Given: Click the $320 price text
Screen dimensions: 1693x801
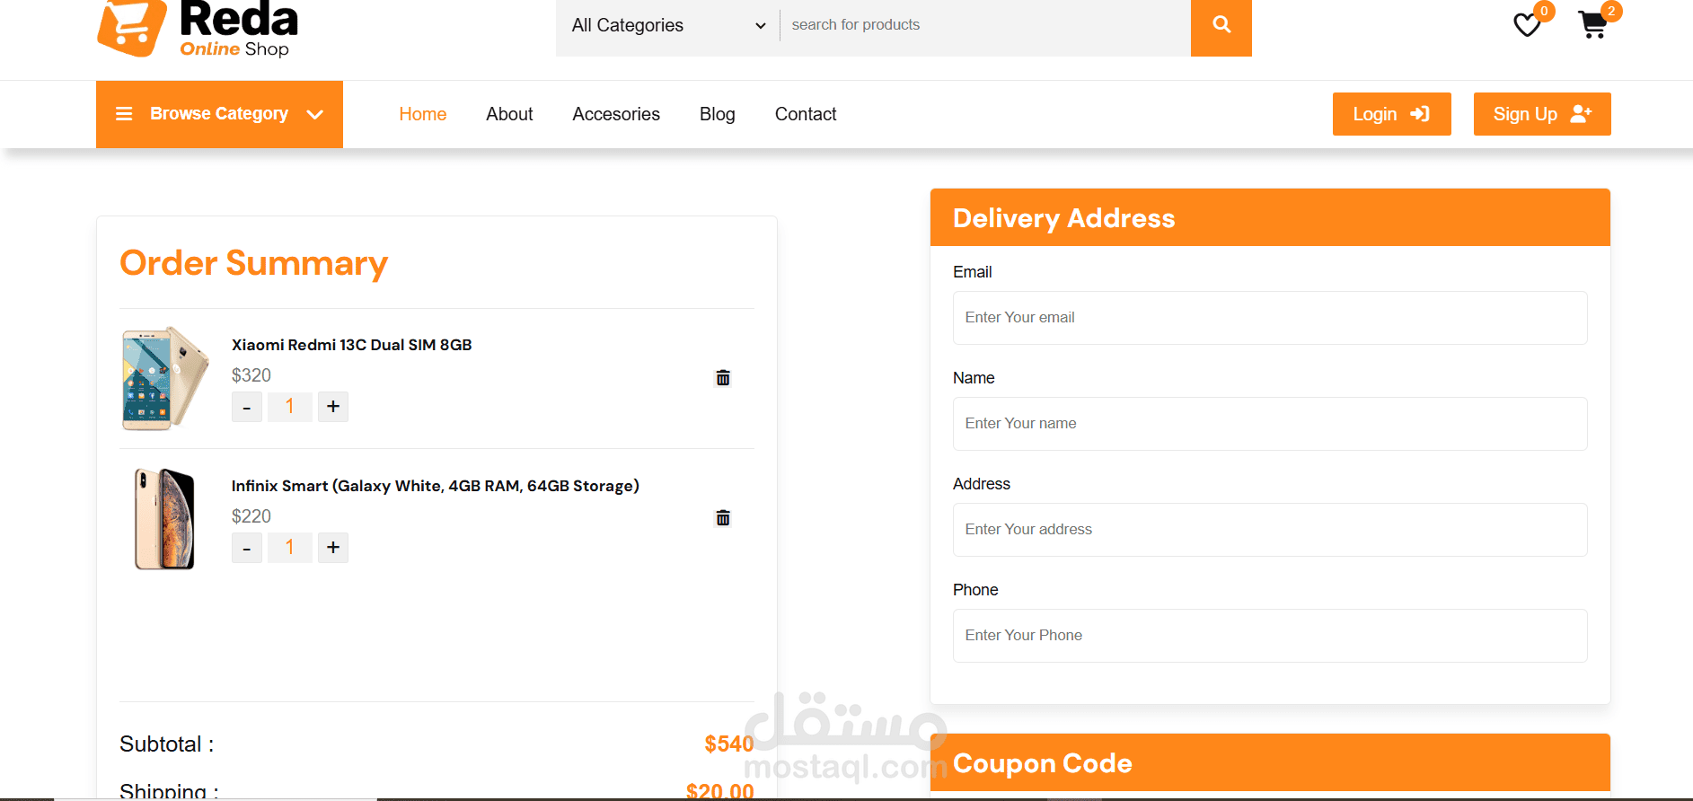Looking at the screenshot, I should point(251,375).
